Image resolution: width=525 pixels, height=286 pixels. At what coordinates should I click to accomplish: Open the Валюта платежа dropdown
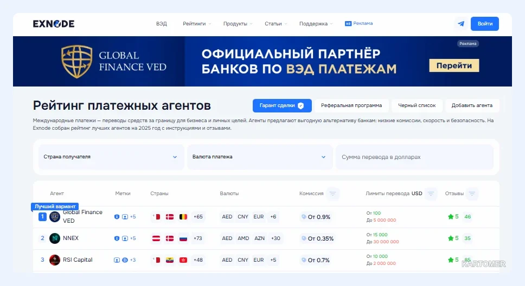click(260, 157)
